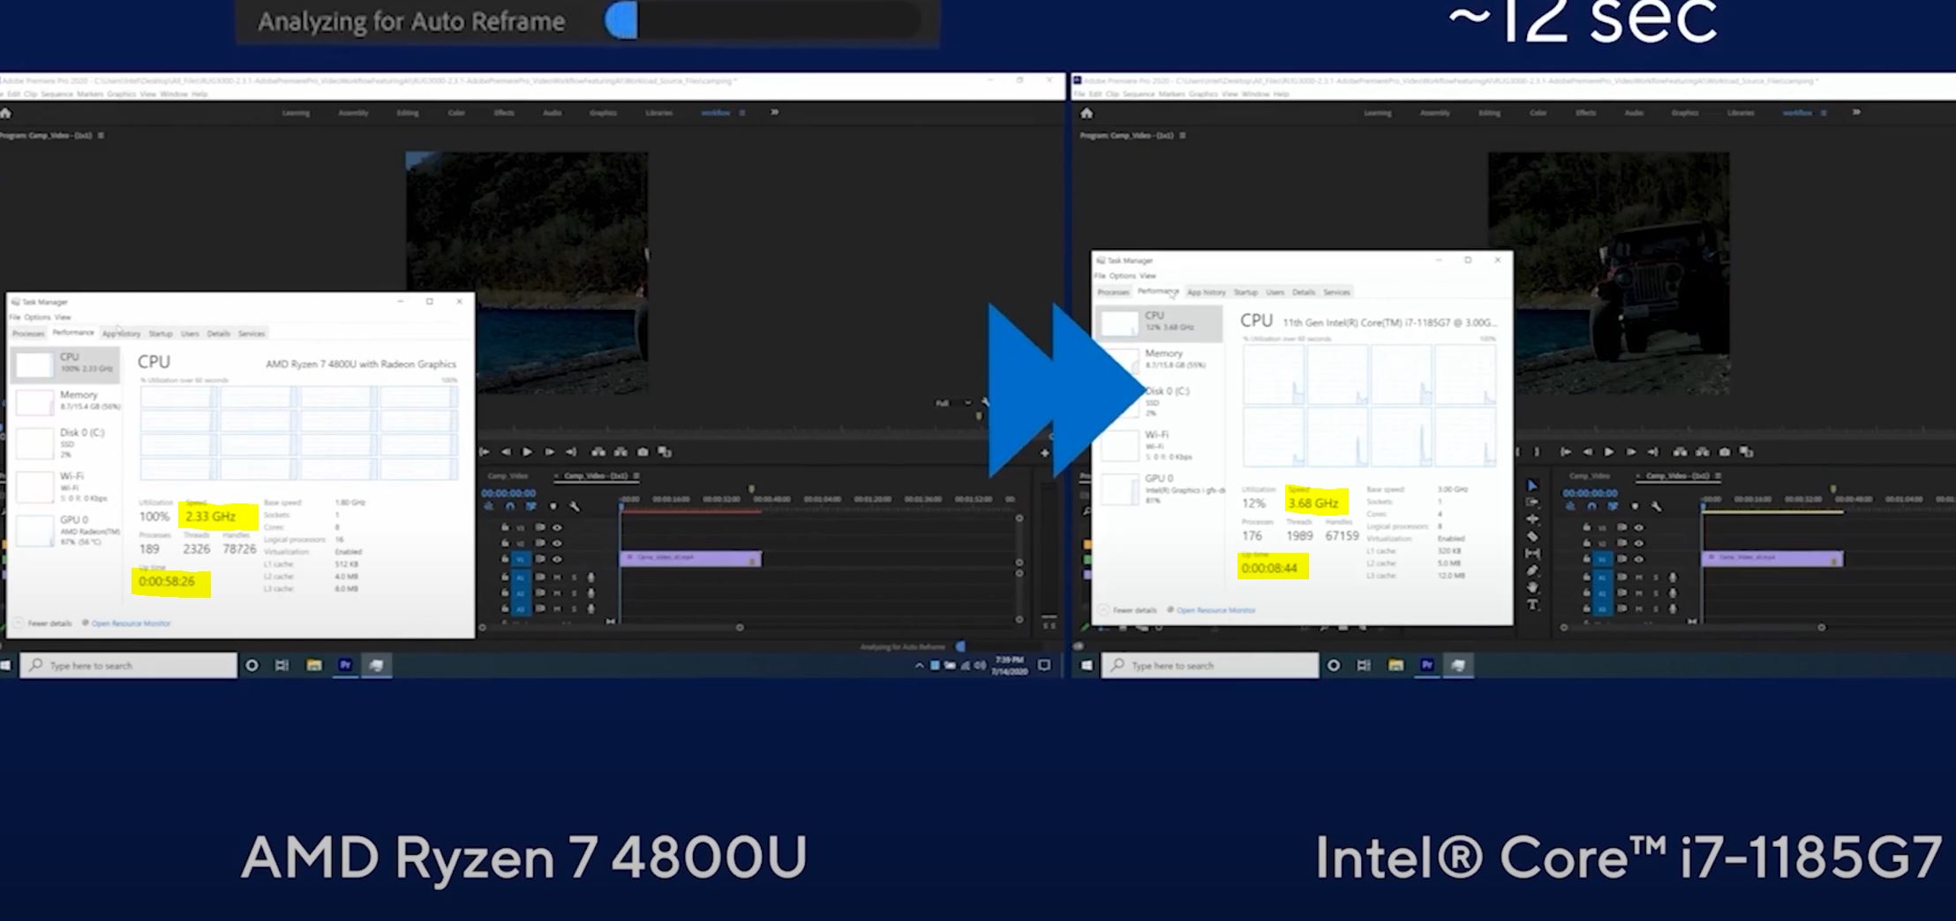Screen dimensions: 1956x921
Task: Switch to Processes tab in left Task Manager
Action: tap(28, 334)
